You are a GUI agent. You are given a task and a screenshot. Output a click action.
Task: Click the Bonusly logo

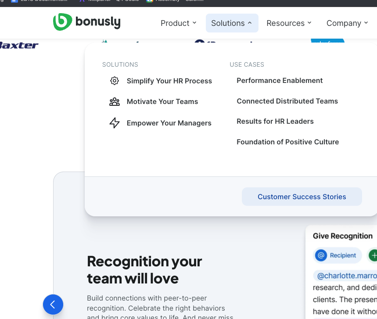click(x=86, y=22)
